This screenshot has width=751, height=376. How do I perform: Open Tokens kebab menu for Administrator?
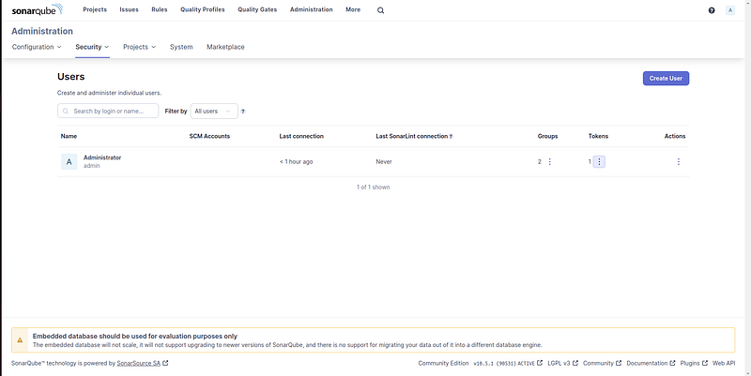click(x=599, y=161)
